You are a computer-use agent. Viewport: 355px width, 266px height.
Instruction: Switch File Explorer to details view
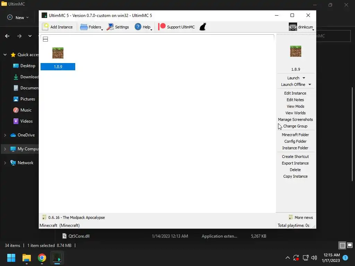click(342, 245)
